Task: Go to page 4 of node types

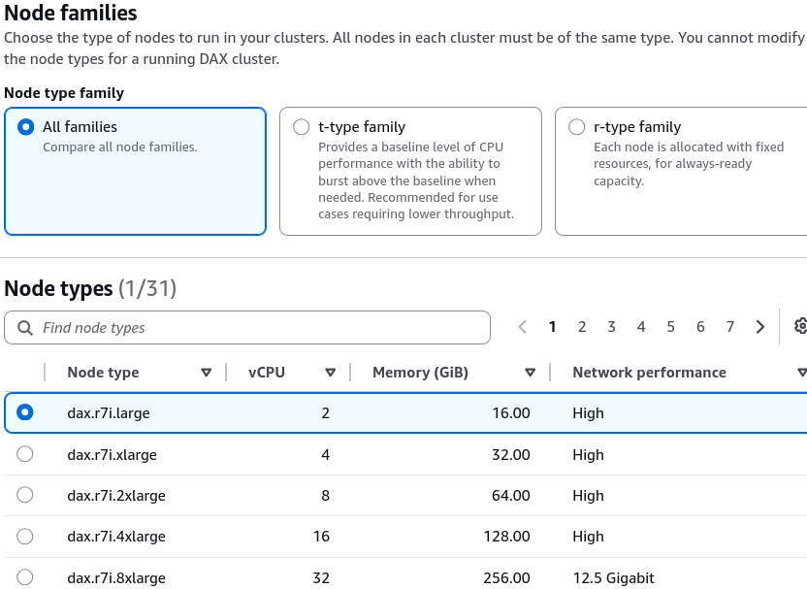Action: pyautogui.click(x=641, y=327)
